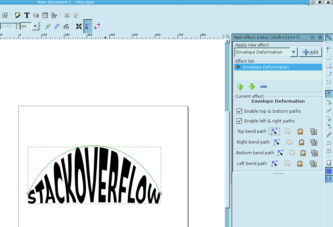
Task: Move effect down with green down arrow
Action: pyautogui.click(x=252, y=86)
